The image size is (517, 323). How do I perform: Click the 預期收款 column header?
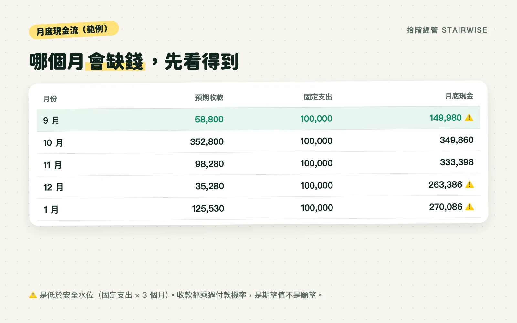coord(209,98)
